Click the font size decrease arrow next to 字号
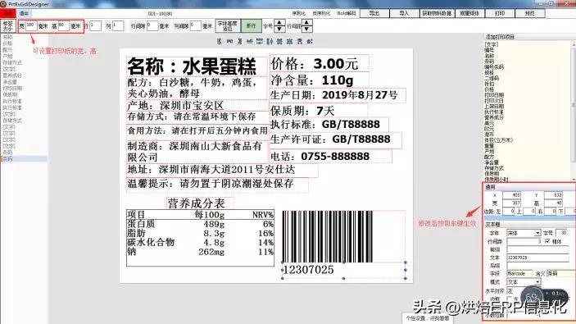This screenshot has width=576, height=324. 279,29
